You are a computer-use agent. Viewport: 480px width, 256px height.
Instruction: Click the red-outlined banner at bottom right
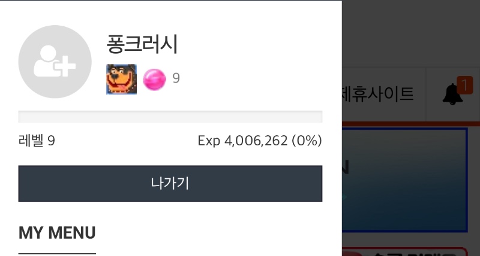[404, 252]
